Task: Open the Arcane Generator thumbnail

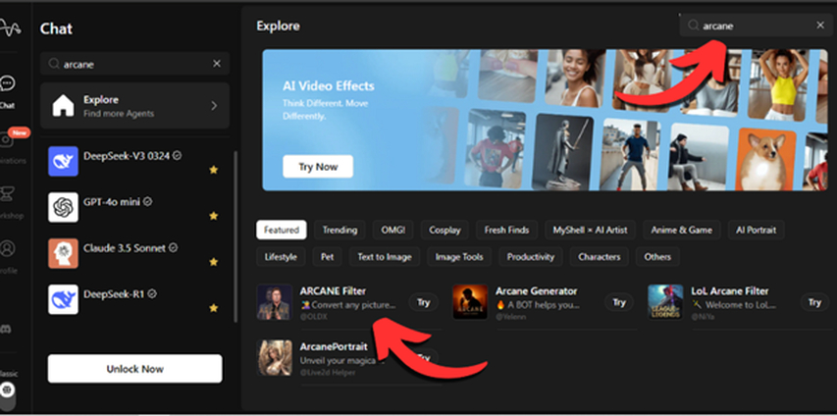Action: (x=470, y=302)
